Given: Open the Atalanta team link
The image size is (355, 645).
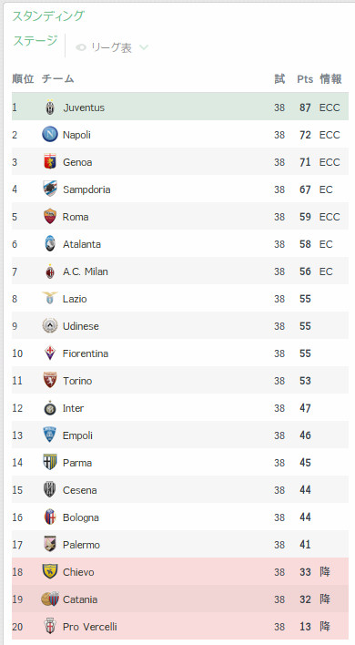Looking at the screenshot, I should click(82, 244).
